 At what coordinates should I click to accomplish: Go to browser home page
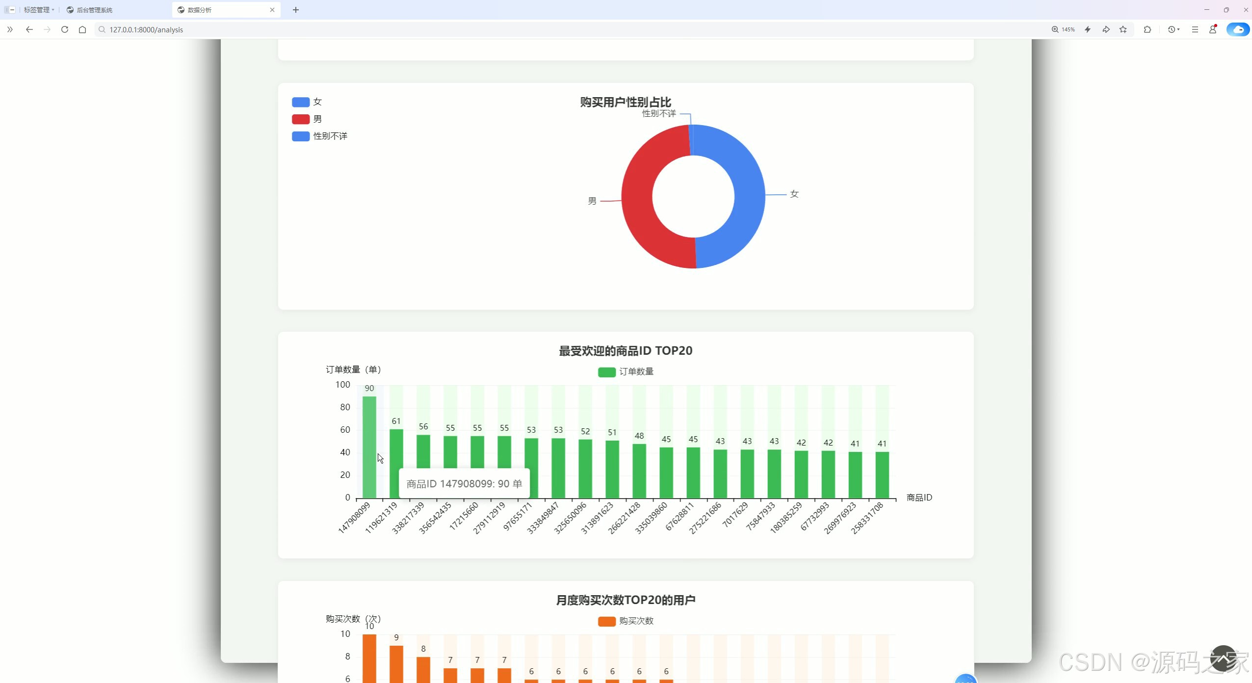tap(82, 29)
